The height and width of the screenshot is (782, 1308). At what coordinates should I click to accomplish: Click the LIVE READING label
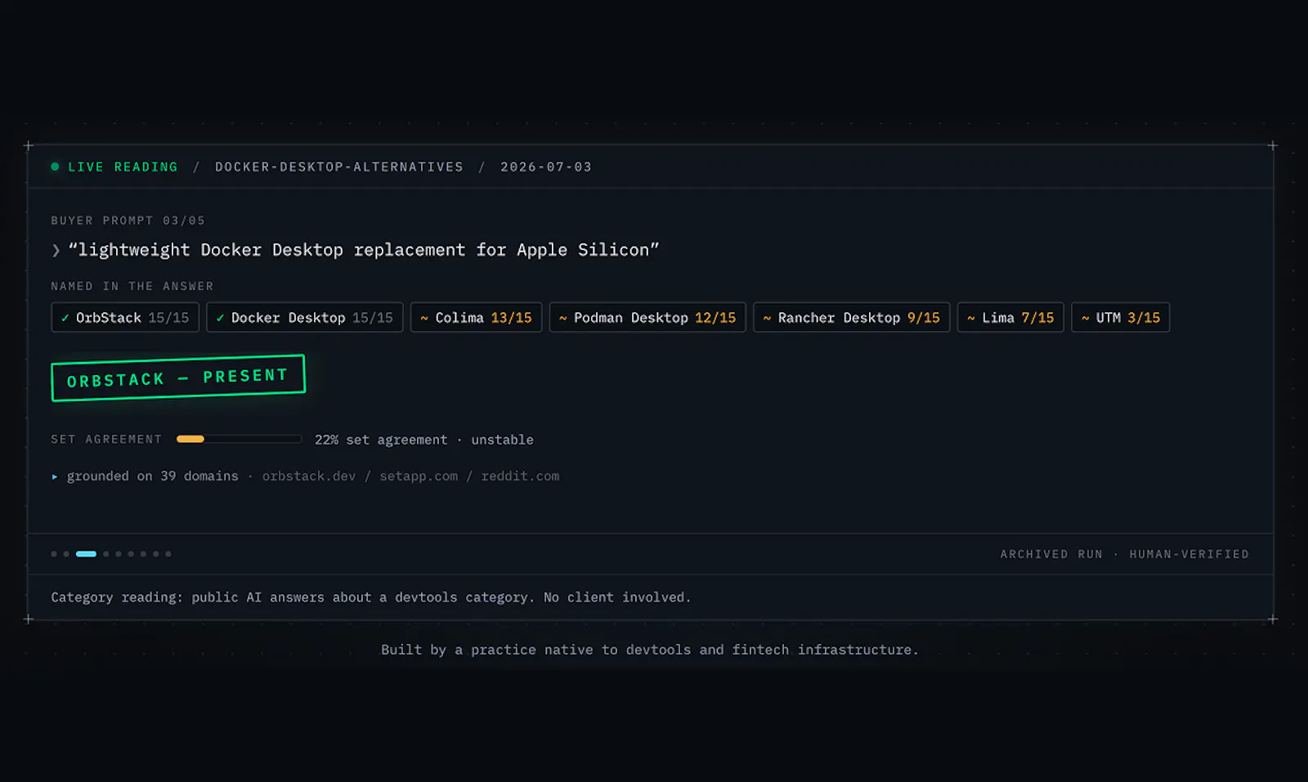[x=123, y=167]
